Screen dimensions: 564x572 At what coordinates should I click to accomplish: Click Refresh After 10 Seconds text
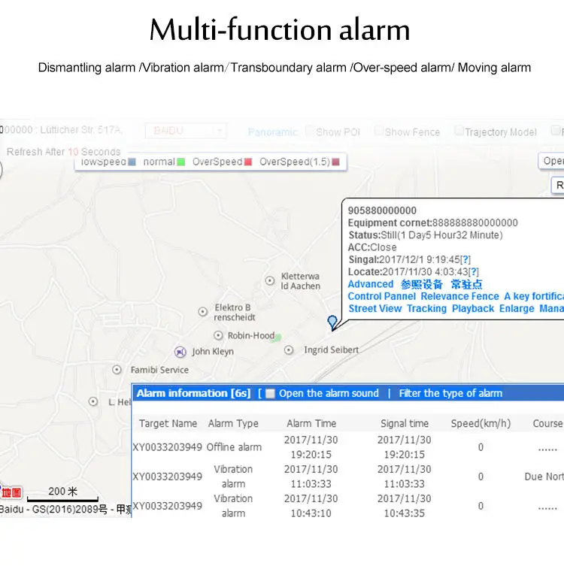63,152
